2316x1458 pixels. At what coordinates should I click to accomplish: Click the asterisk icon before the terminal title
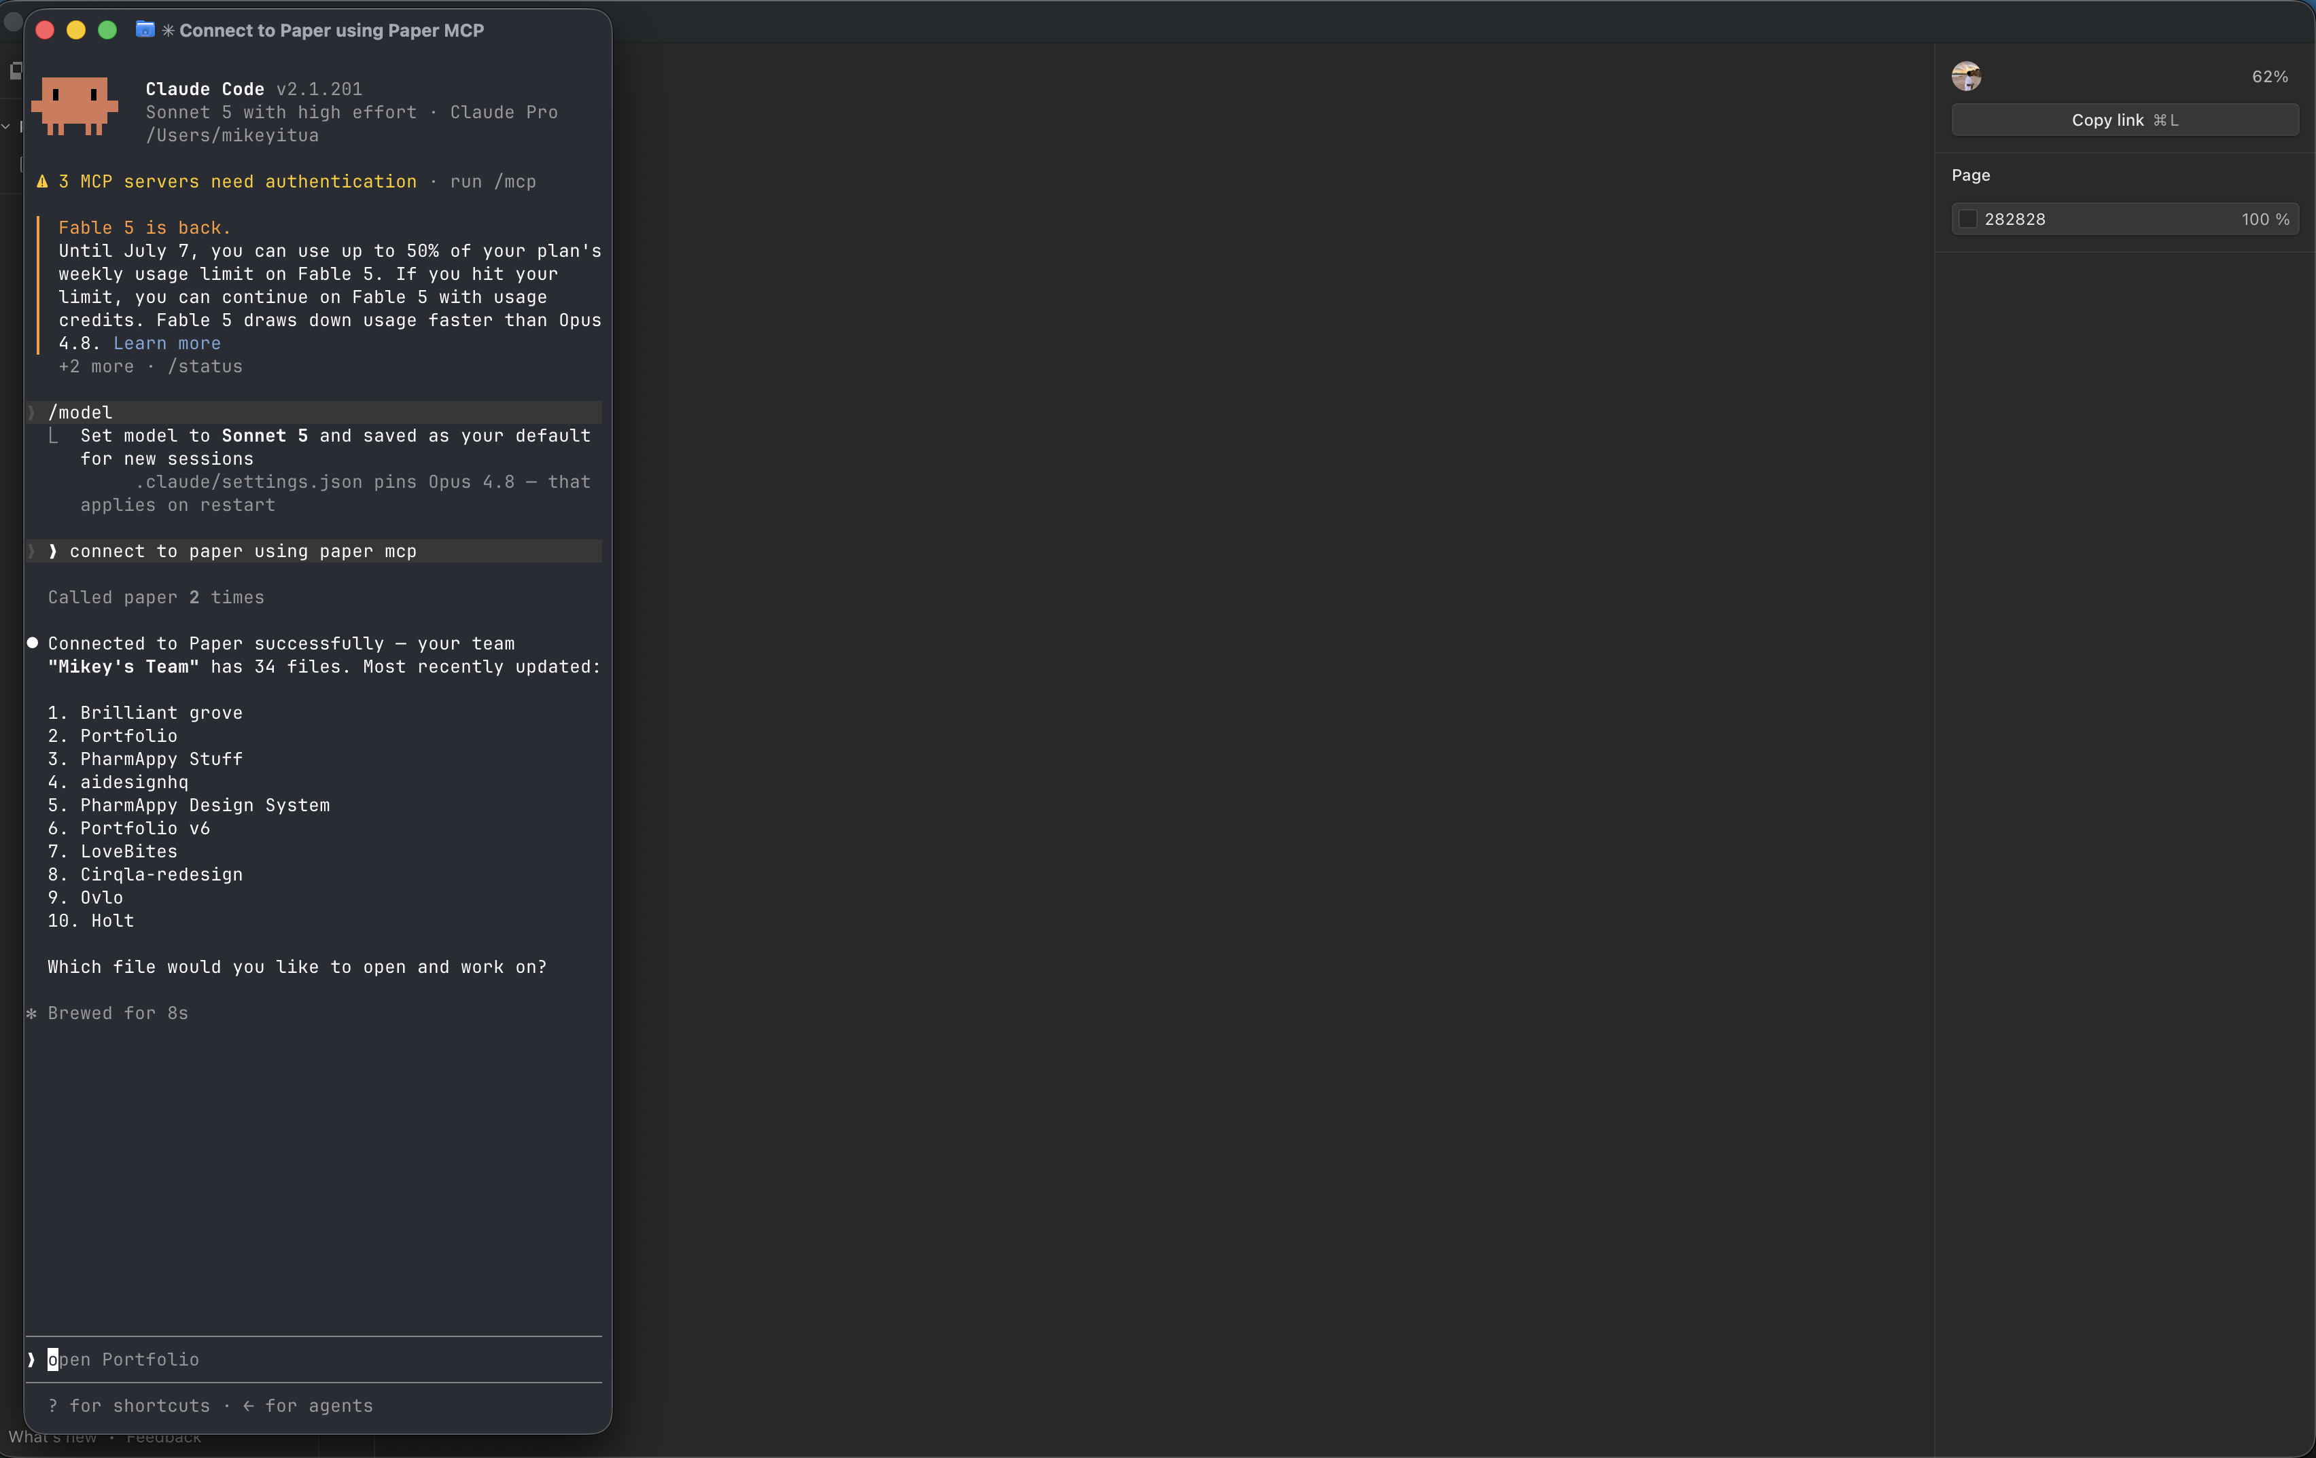click(x=169, y=31)
